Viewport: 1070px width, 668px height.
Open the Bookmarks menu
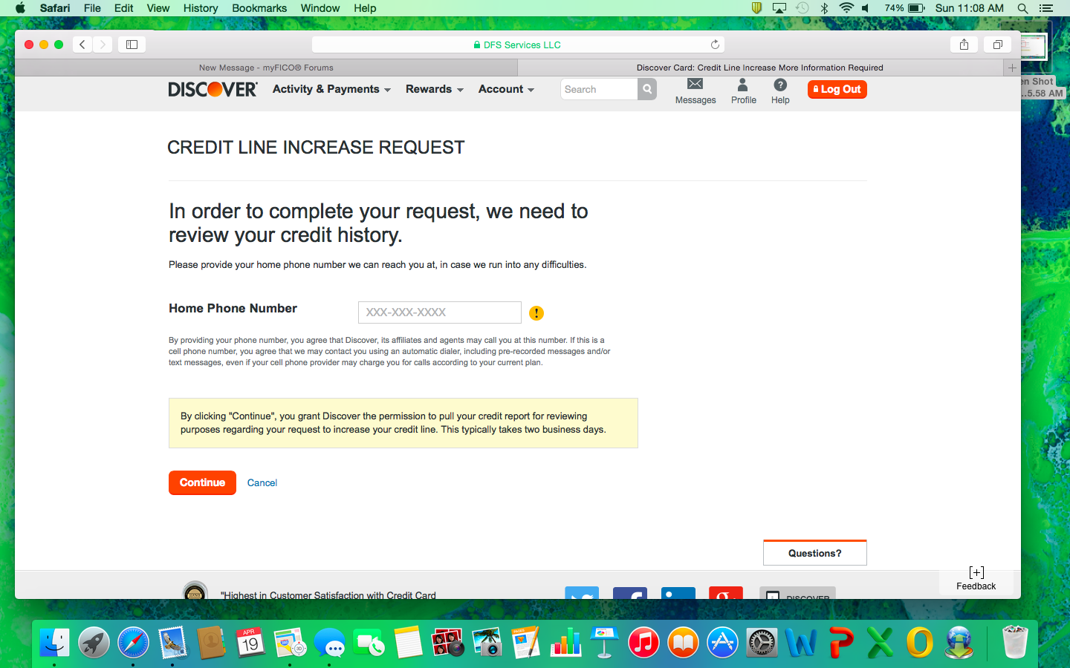259,8
